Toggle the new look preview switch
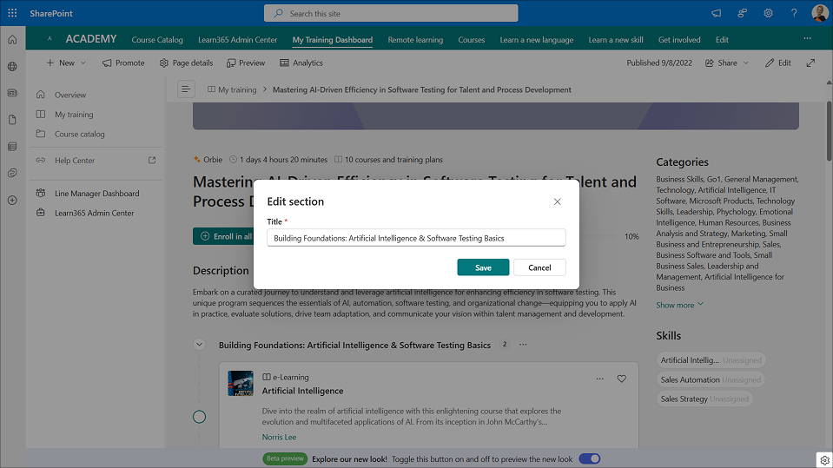The image size is (833, 468). (x=589, y=458)
